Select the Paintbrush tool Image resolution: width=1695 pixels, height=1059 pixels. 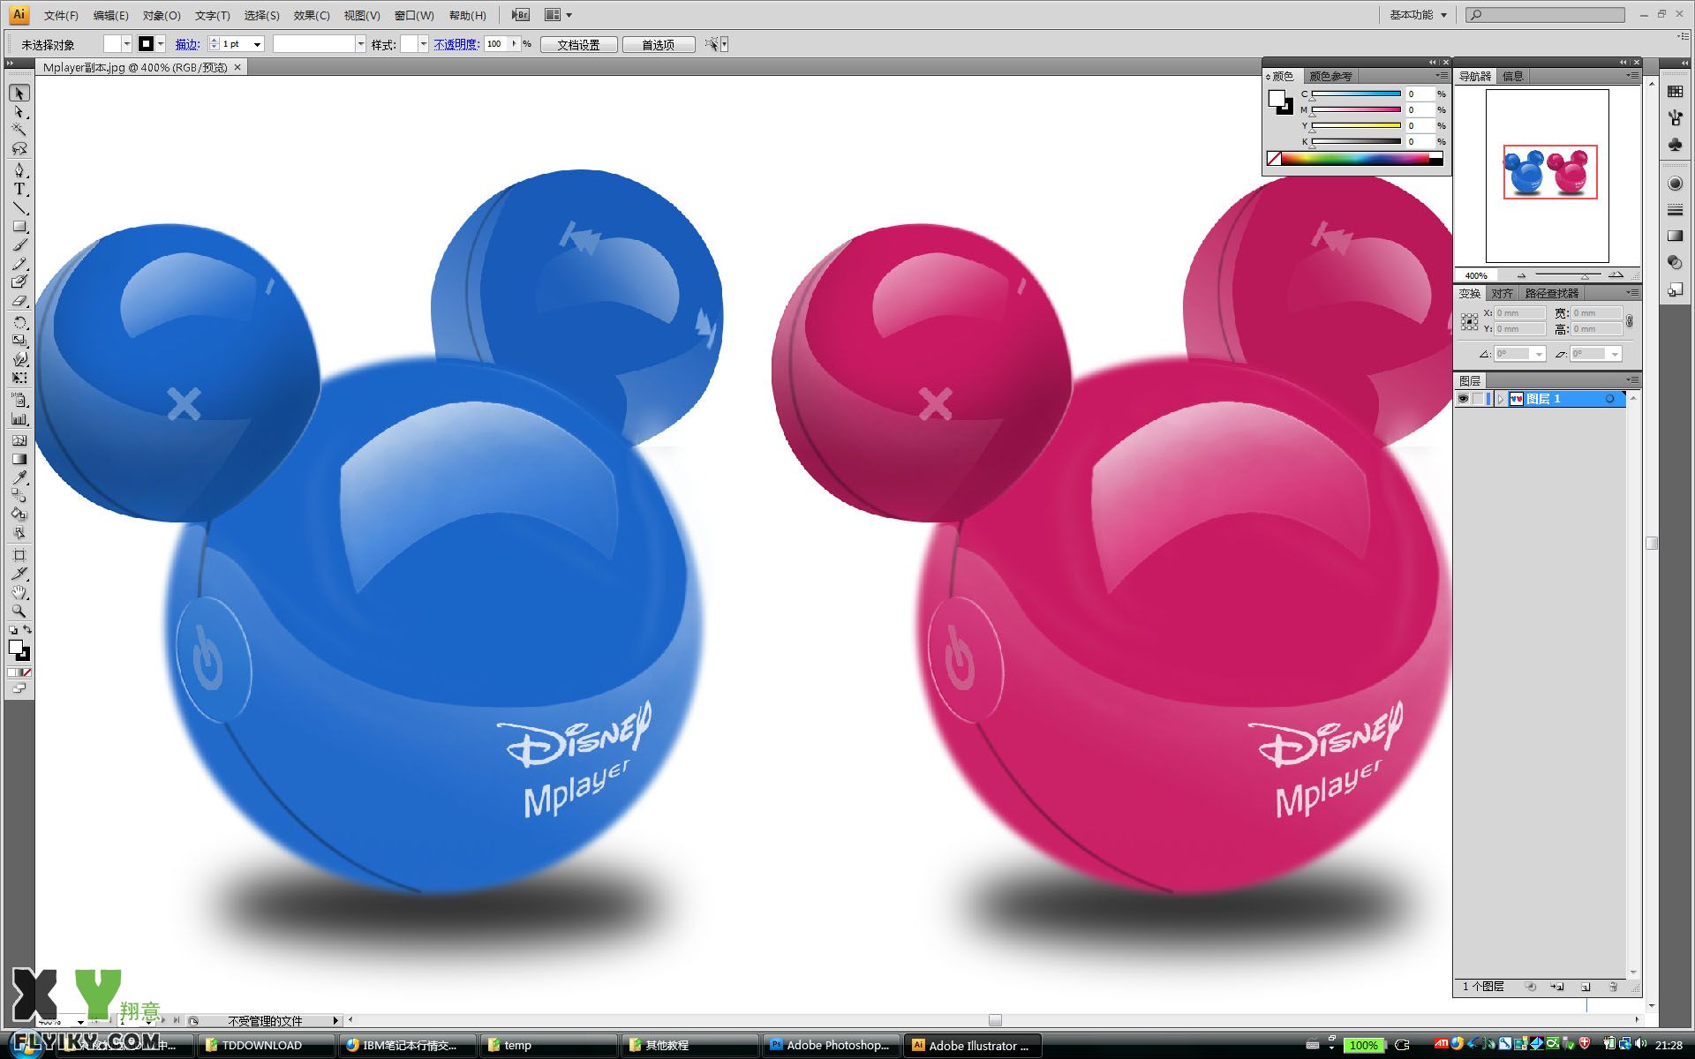pyautogui.click(x=19, y=245)
